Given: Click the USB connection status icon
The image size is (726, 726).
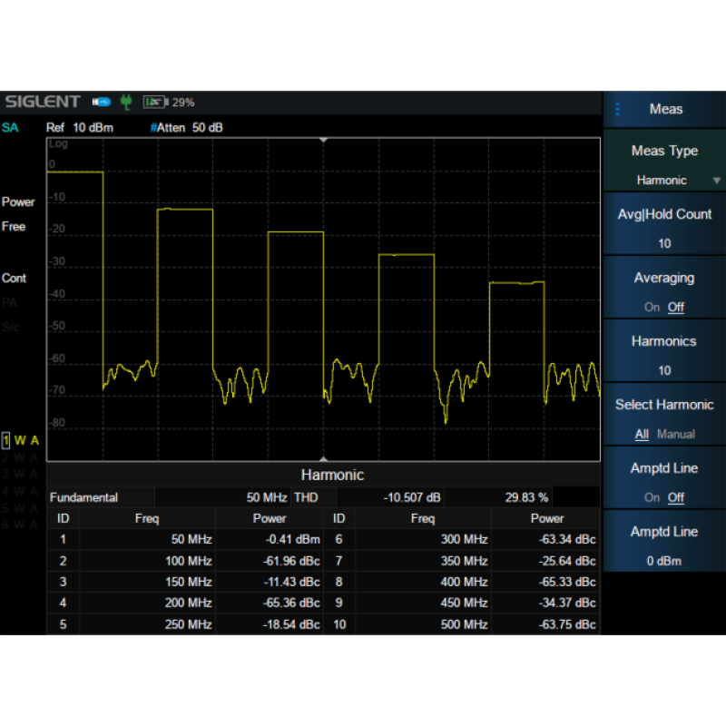Looking at the screenshot, I should pos(101,103).
